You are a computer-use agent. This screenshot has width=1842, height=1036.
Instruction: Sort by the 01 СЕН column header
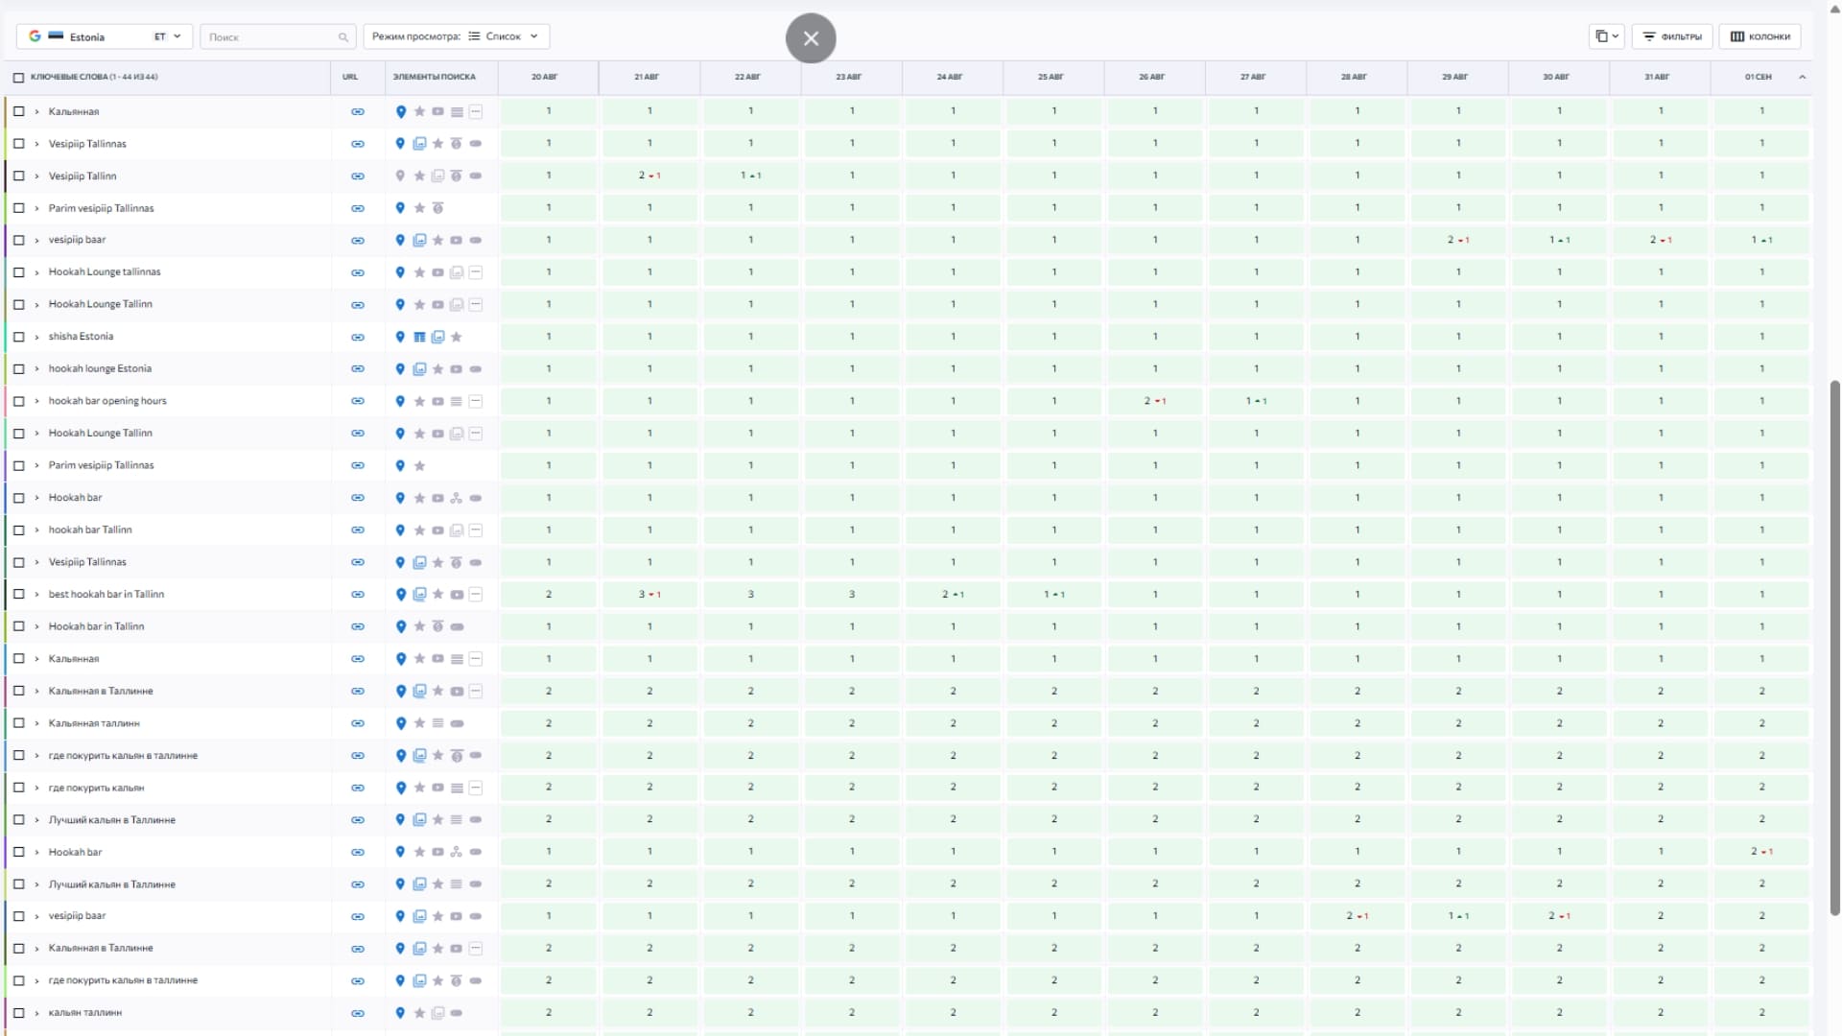(1758, 77)
